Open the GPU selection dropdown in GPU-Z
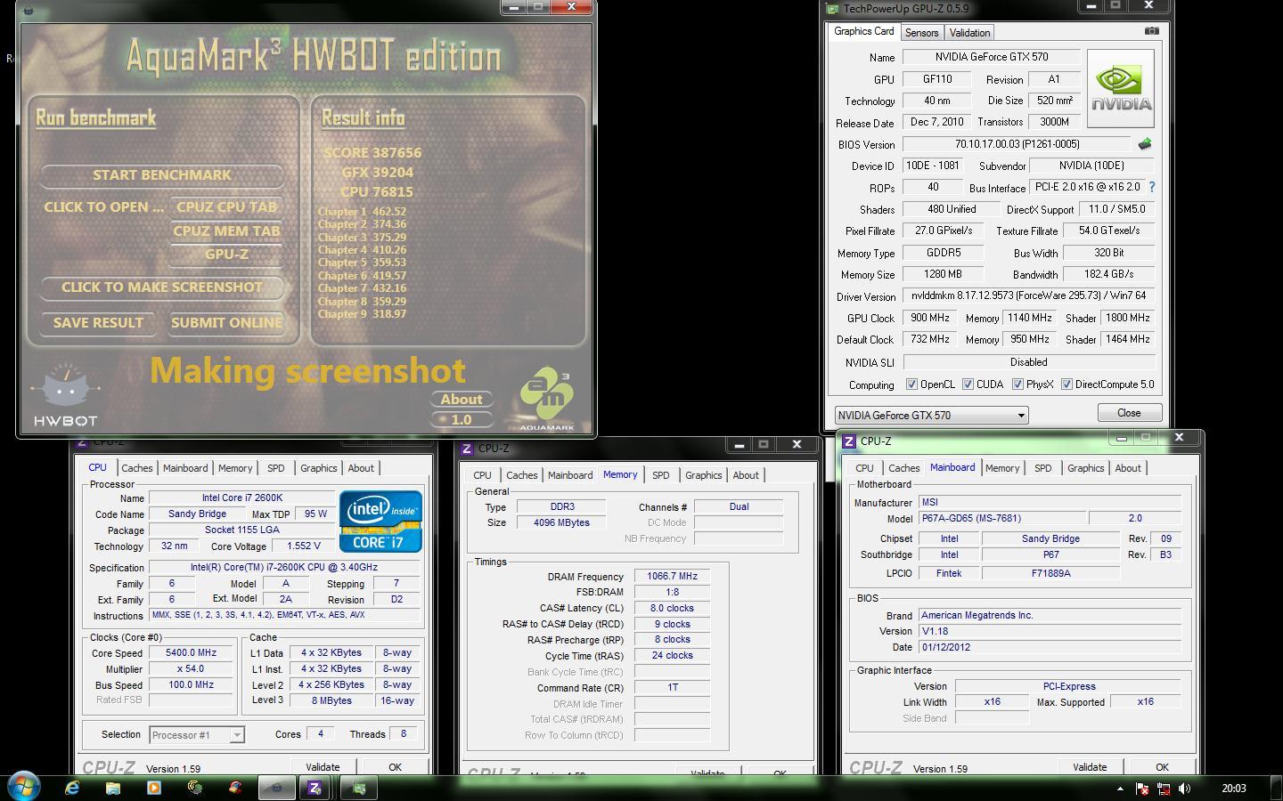 (931, 415)
